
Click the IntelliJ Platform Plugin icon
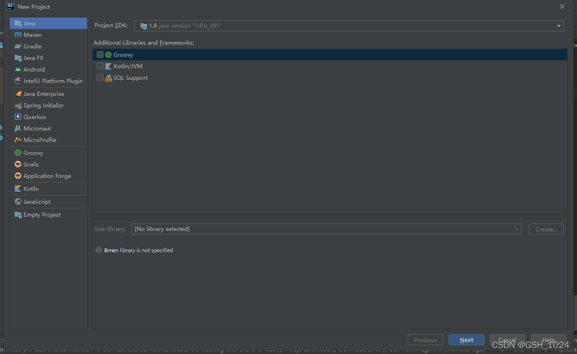point(18,81)
